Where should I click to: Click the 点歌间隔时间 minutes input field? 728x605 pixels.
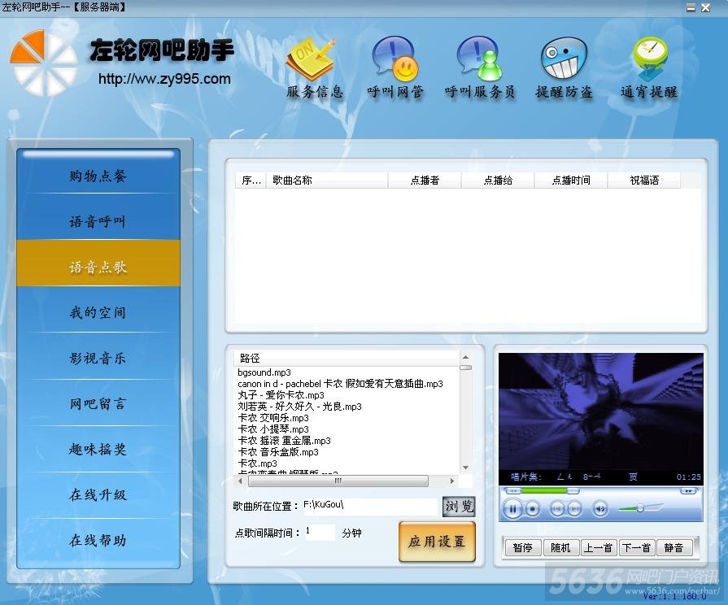[320, 532]
